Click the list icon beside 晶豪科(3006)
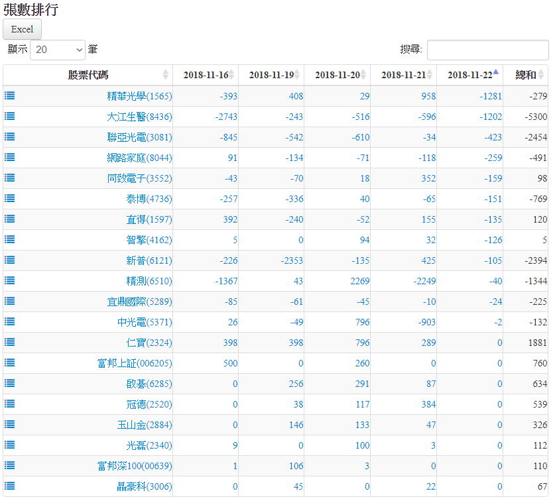Viewport: 555px width, 497px height. [x=10, y=486]
